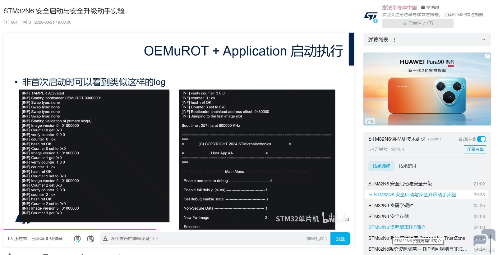Toggle the 自动连播 autoplay switch
The width and height of the screenshot is (498, 255).
pos(481,139)
